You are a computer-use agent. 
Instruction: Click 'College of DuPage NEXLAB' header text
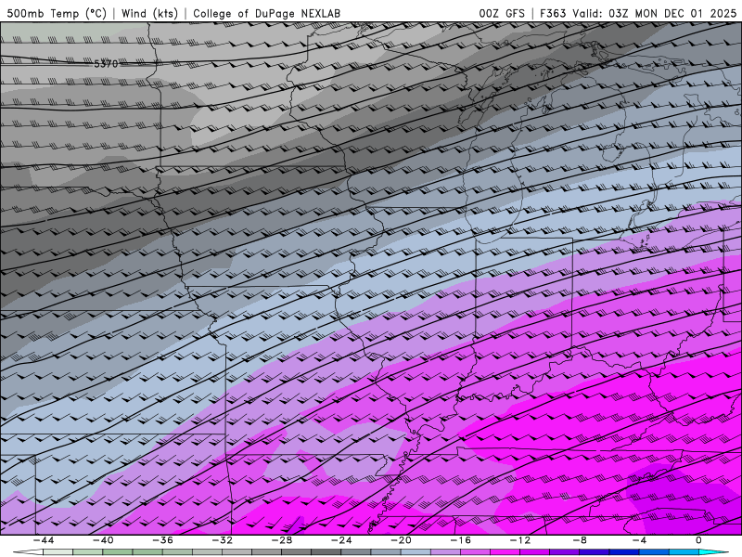pos(266,14)
